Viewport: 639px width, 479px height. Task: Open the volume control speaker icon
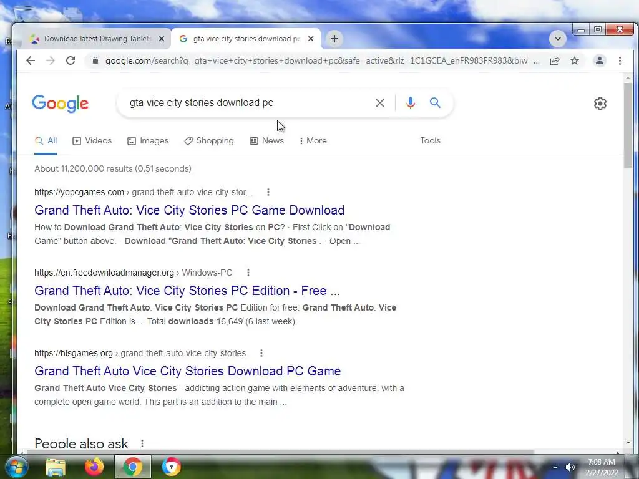570,467
